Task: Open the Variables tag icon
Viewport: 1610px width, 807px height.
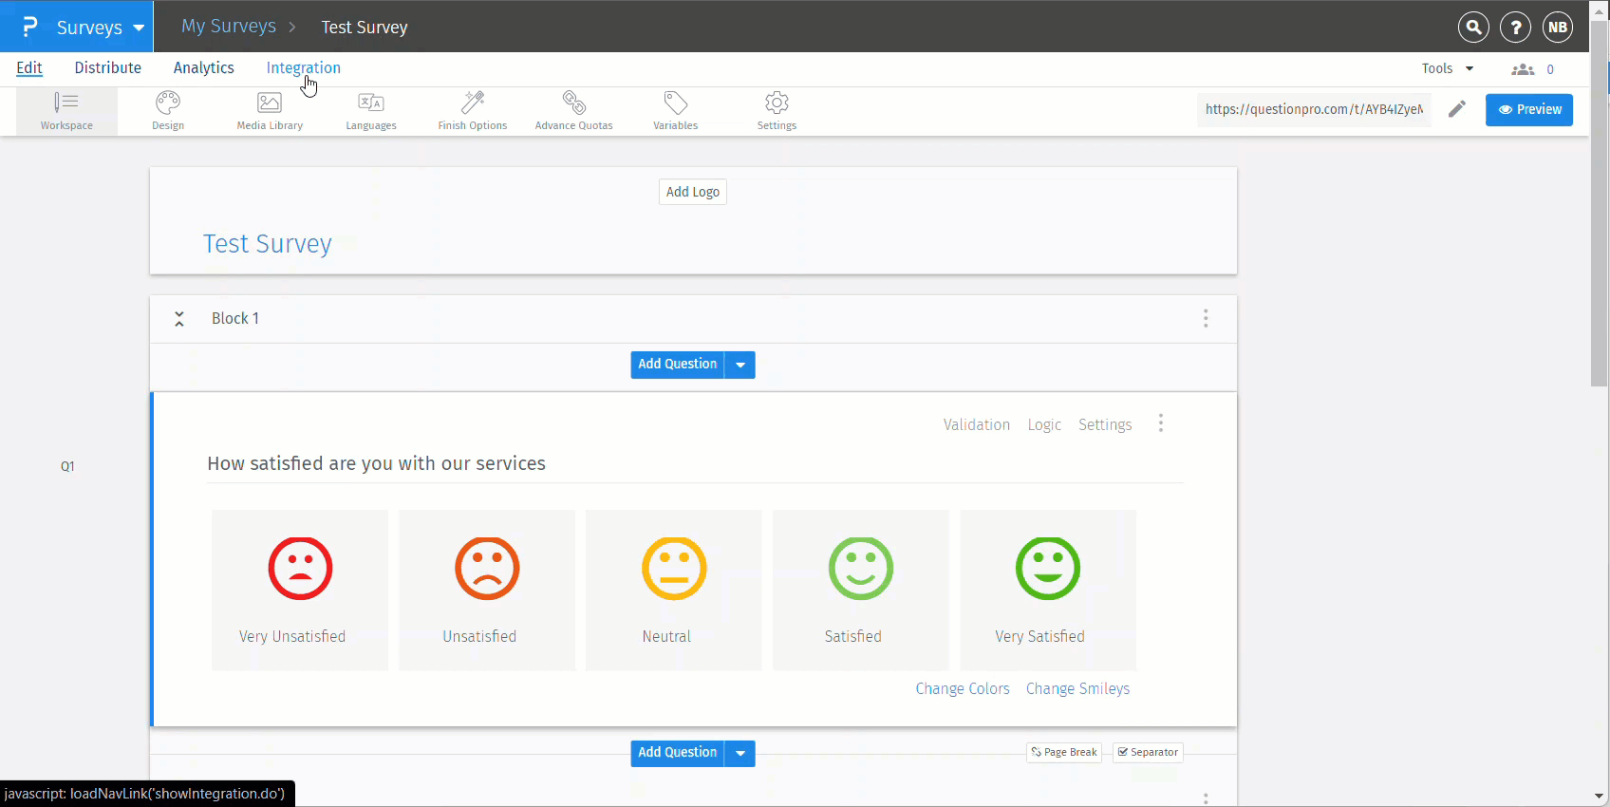Action: pyautogui.click(x=675, y=110)
